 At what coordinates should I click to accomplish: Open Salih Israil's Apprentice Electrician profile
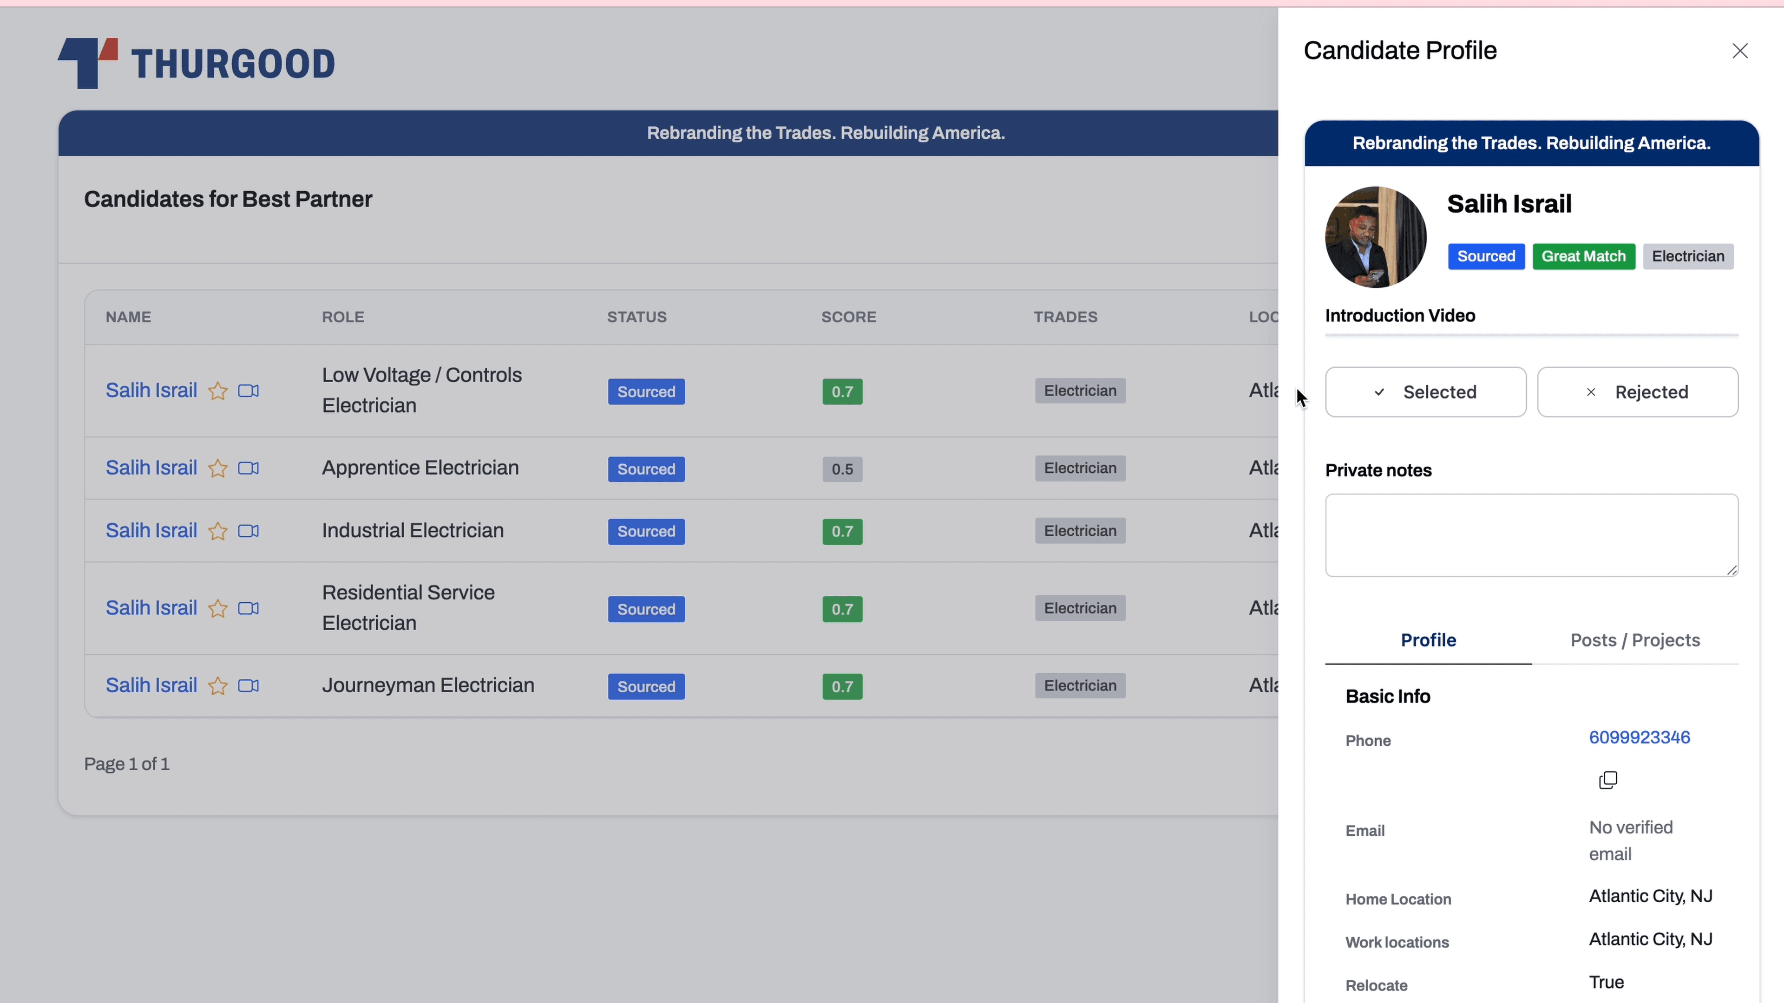pyautogui.click(x=151, y=468)
